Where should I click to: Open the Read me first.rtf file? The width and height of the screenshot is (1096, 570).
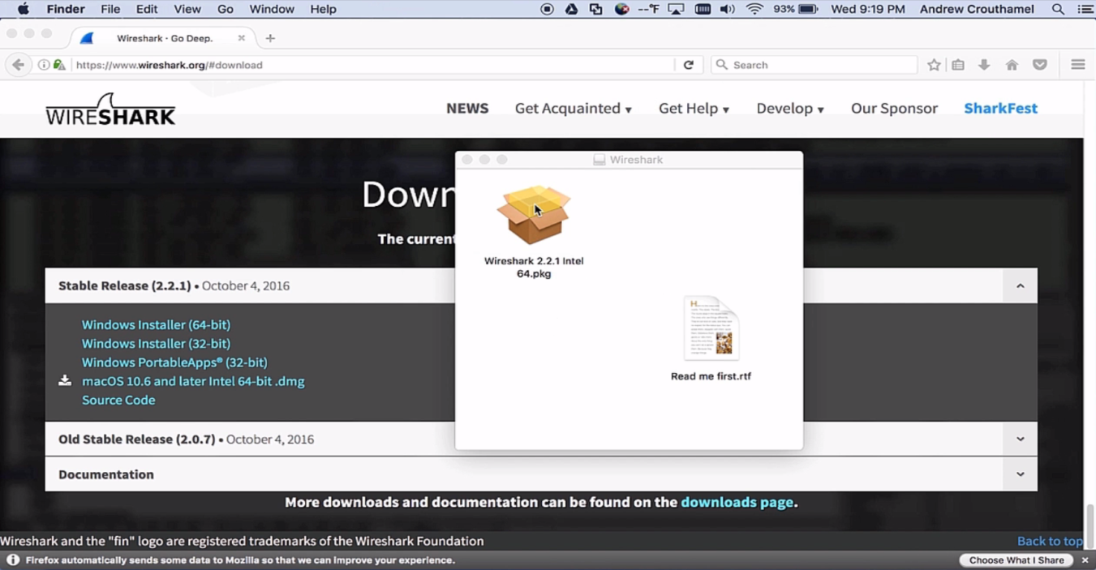711,329
